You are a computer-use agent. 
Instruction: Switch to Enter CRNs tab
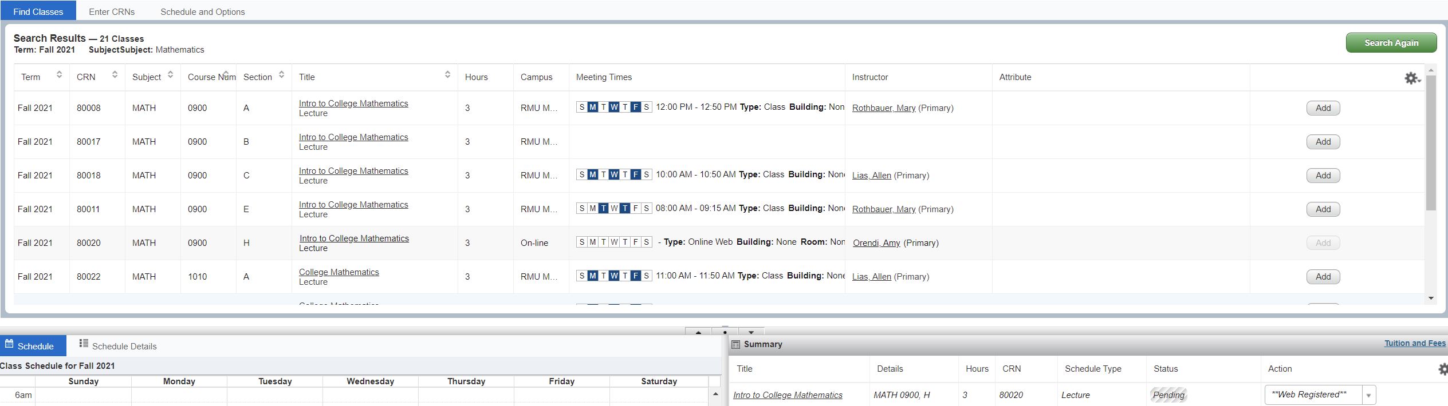pyautogui.click(x=112, y=11)
